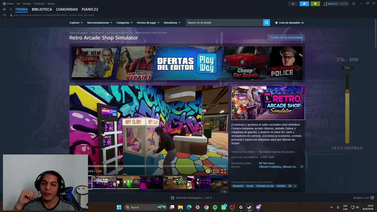
Task: Open OBS Studio from the taskbar
Action: click(232, 207)
